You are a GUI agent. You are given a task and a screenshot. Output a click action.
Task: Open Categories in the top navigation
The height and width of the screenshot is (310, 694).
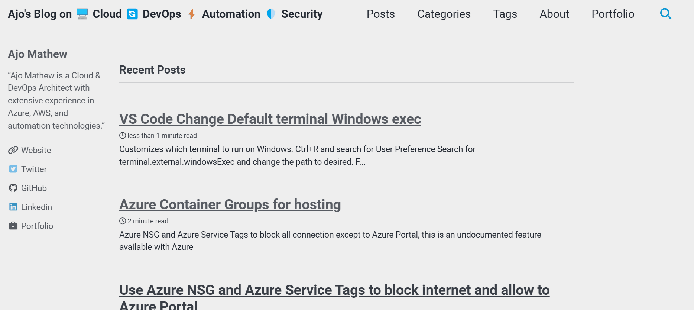pyautogui.click(x=444, y=14)
